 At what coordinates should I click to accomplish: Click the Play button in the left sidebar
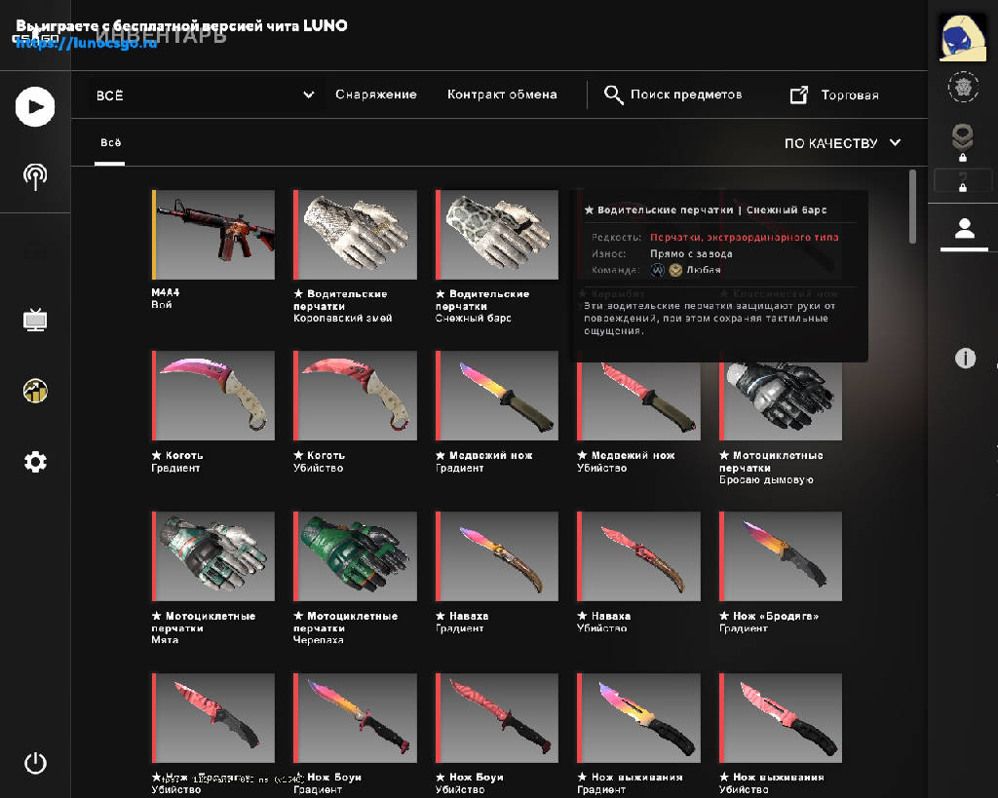tap(35, 106)
